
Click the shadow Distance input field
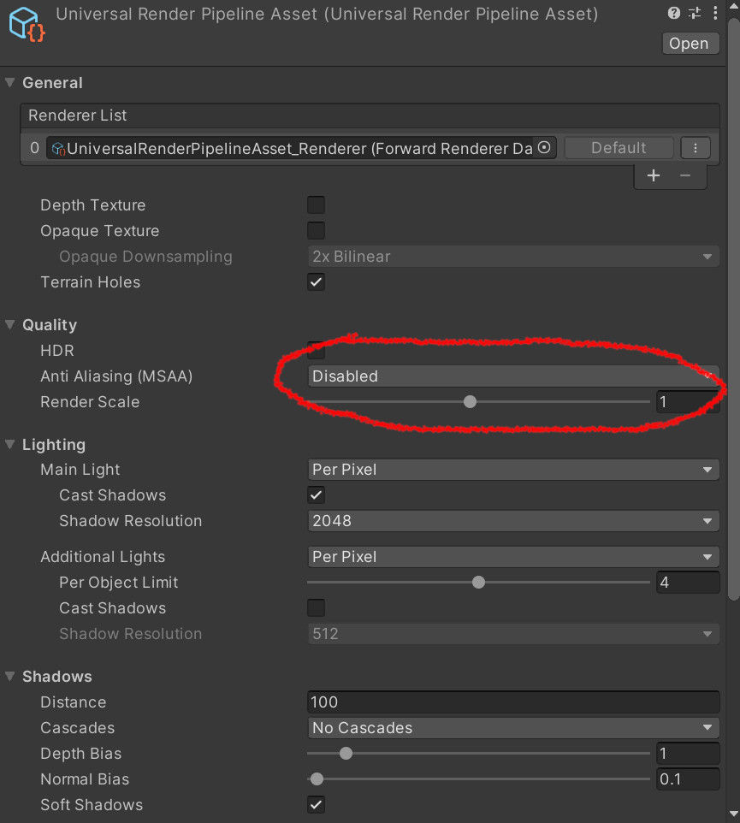pos(513,702)
